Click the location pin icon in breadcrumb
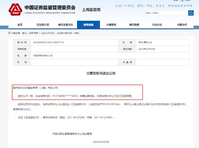The width and height of the screenshot is (199, 148). [x=10, y=33]
